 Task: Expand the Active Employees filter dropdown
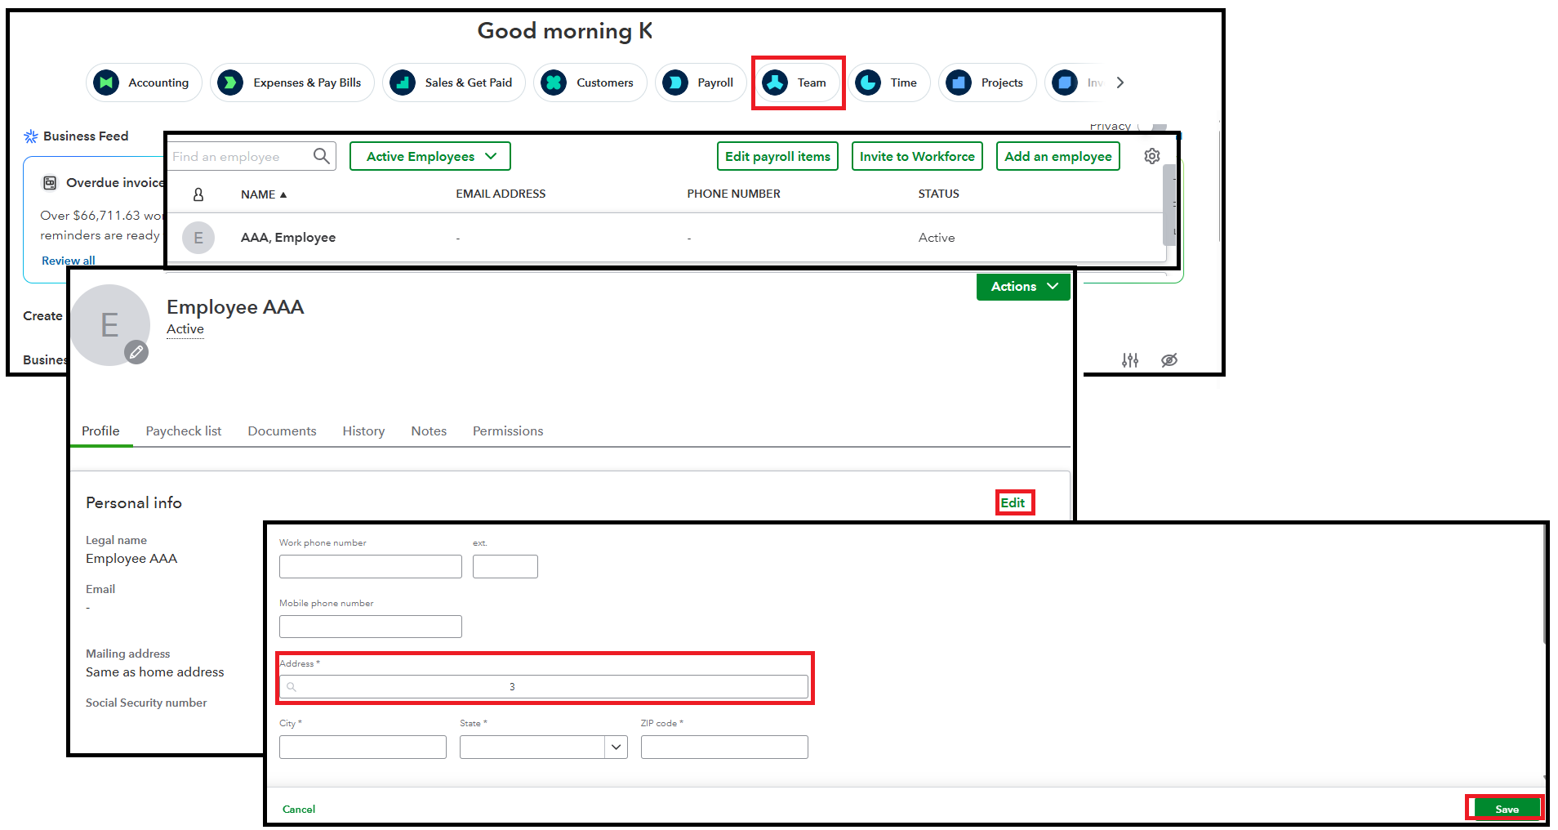(x=430, y=156)
